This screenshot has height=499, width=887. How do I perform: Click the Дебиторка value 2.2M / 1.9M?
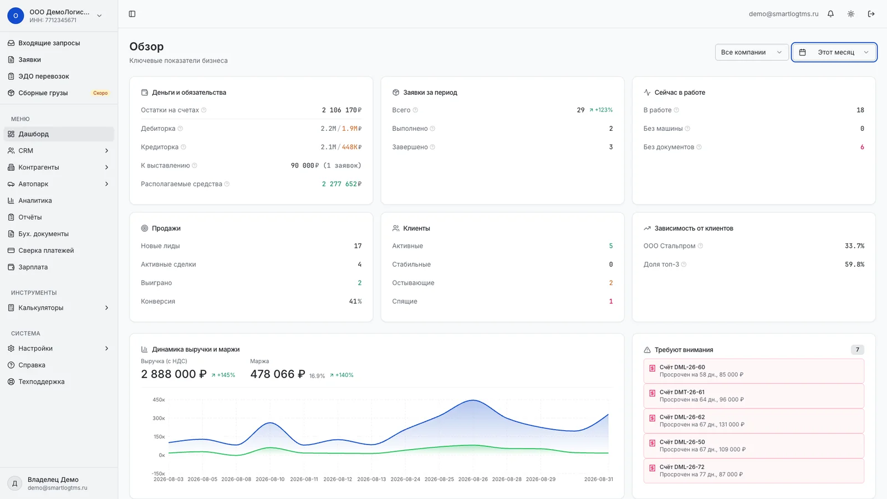(341, 129)
